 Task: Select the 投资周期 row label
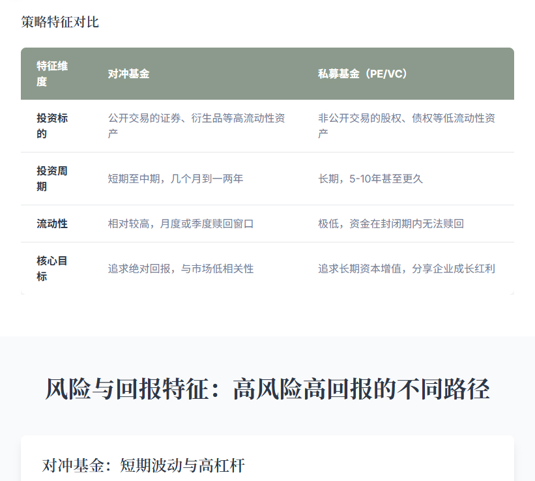(x=52, y=179)
